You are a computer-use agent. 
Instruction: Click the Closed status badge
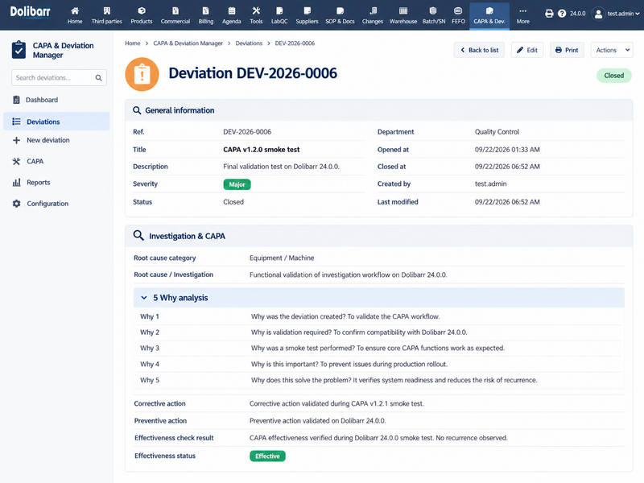click(x=614, y=76)
